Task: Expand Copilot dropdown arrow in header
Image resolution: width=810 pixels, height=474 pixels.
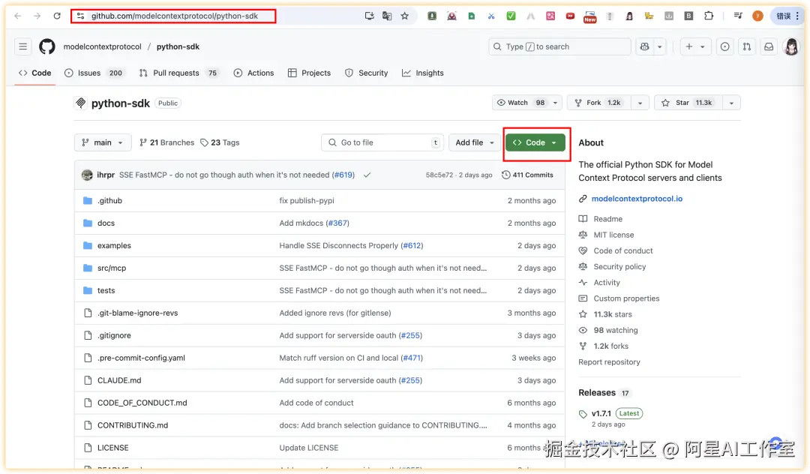Action: pos(660,46)
